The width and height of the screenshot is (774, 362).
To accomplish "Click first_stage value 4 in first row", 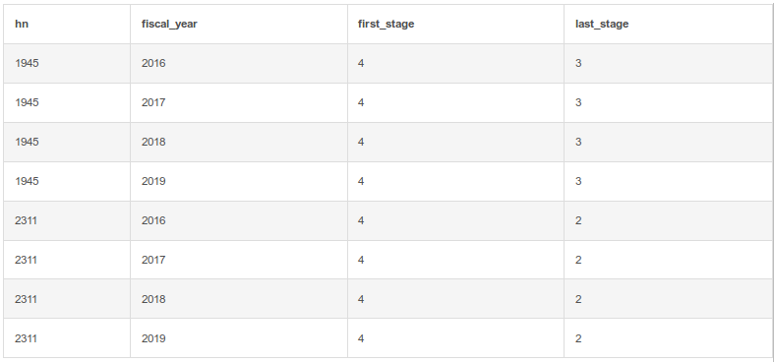I will coord(361,63).
